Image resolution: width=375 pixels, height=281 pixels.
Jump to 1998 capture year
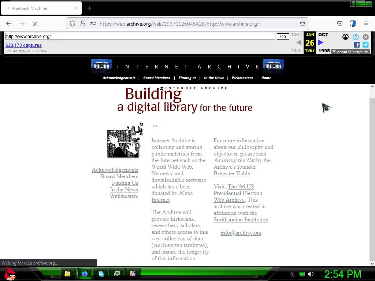(x=324, y=50)
